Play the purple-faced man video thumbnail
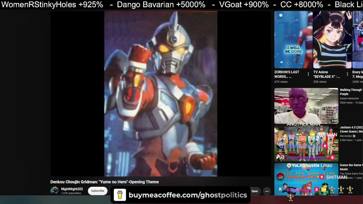Screen dimensions: 363x204 (x=306, y=106)
